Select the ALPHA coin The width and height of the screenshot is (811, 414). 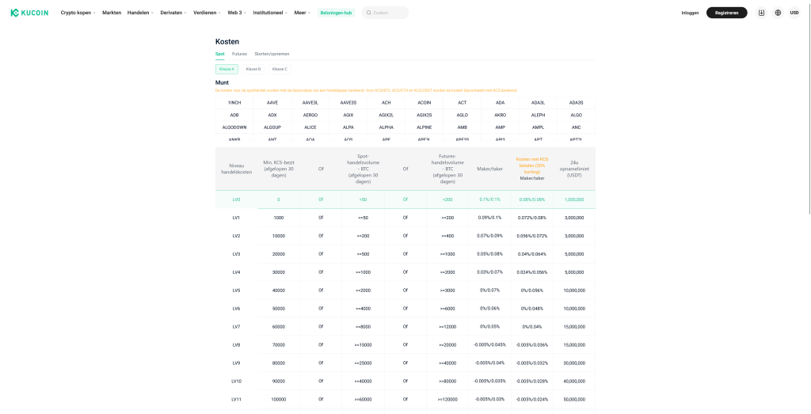pyautogui.click(x=386, y=127)
